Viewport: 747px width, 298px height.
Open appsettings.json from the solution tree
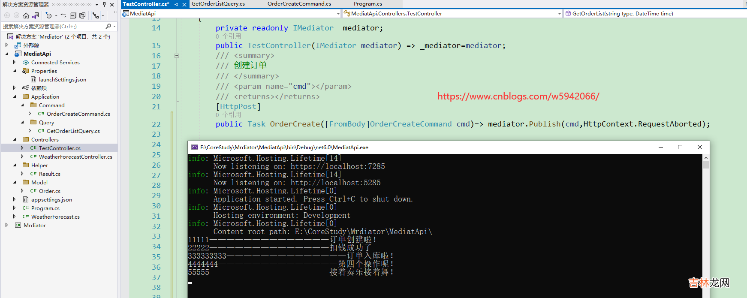51,199
